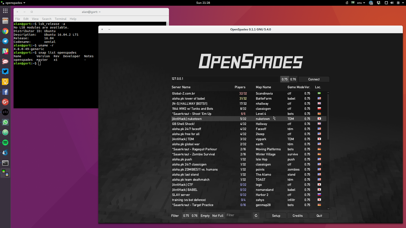Select protocol 0.75 next to the Connect button

(285, 79)
